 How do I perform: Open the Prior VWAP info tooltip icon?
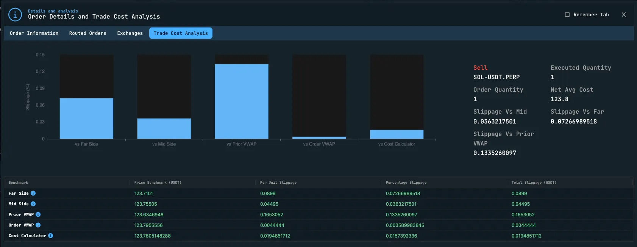(x=38, y=214)
